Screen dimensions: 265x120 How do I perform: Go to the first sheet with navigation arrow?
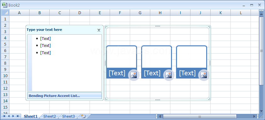(4, 116)
